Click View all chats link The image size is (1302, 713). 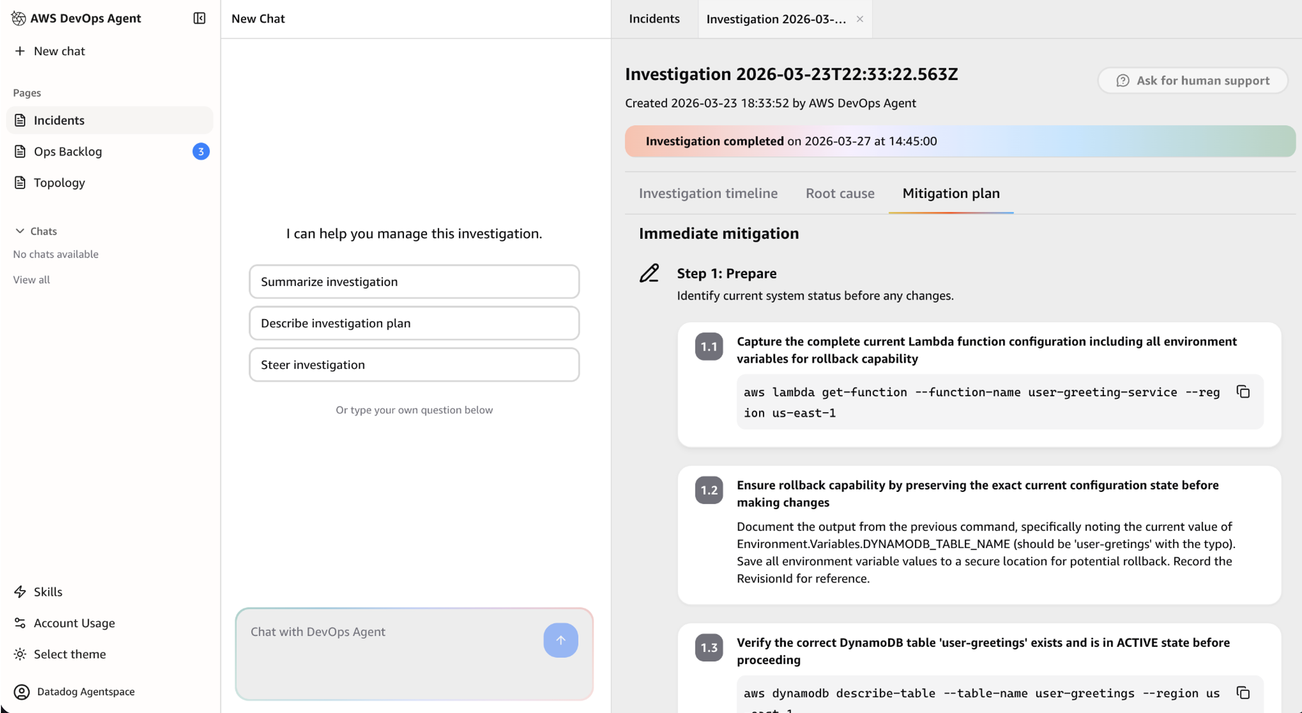pyautogui.click(x=31, y=279)
